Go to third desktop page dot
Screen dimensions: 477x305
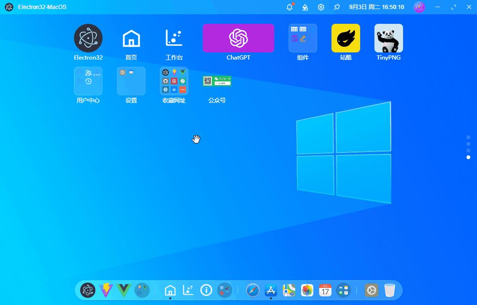click(x=468, y=151)
